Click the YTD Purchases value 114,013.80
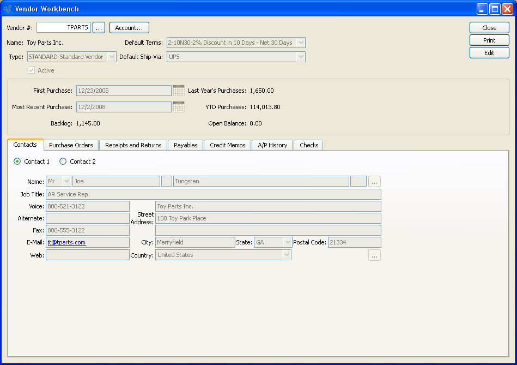The image size is (517, 365). [x=265, y=107]
